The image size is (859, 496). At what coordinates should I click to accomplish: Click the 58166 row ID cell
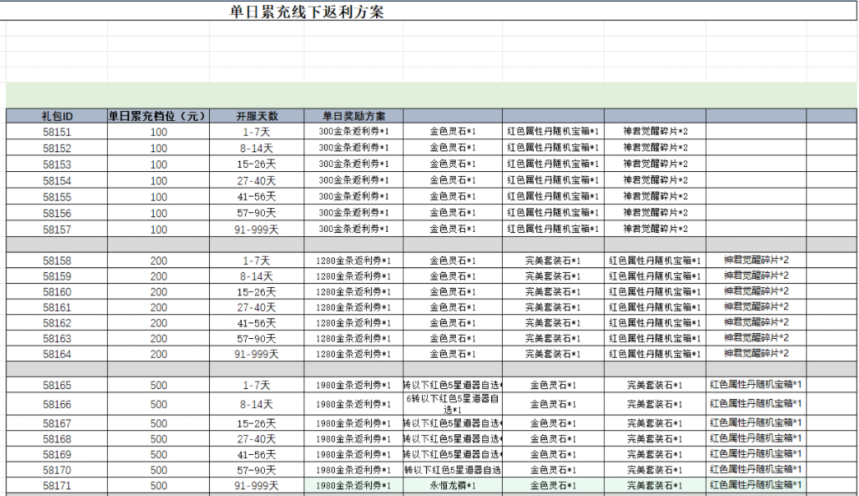pos(57,405)
